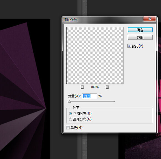Zoom out the noise preview with minus icon
This screenshot has height=159, width=161.
82,87
